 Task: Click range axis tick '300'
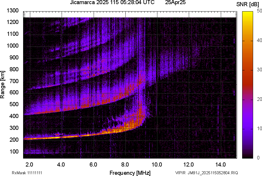tap(14, 128)
